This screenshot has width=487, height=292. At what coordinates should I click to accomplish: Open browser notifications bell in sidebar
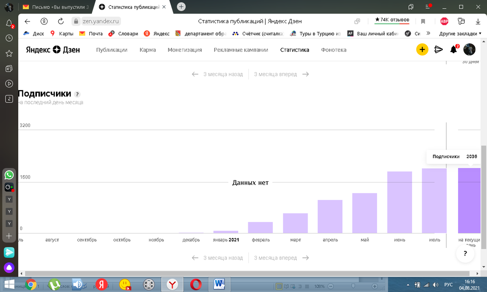pyautogui.click(x=9, y=23)
